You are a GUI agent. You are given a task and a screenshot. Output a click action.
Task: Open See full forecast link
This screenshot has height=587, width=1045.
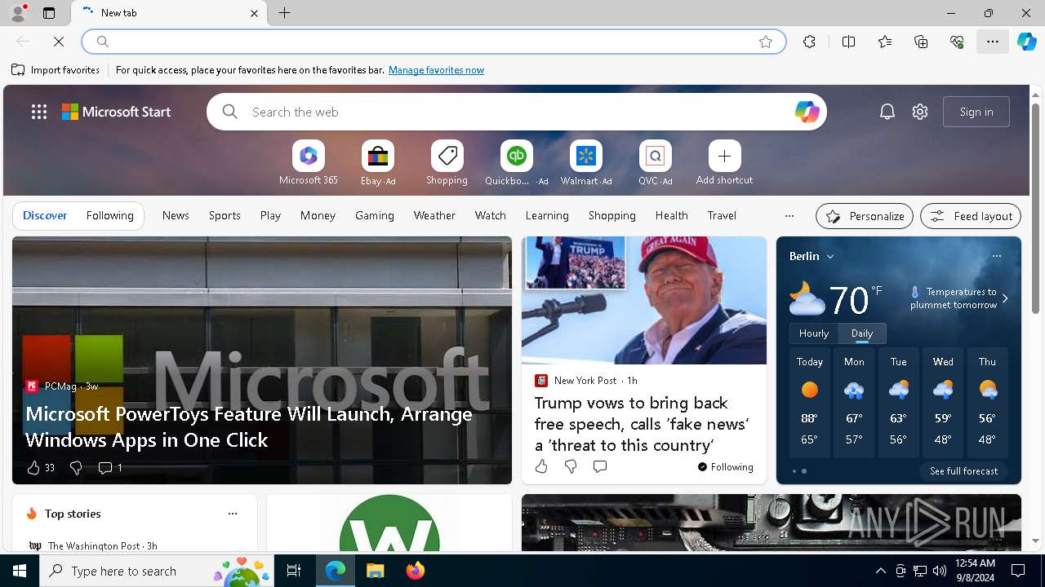click(x=963, y=471)
